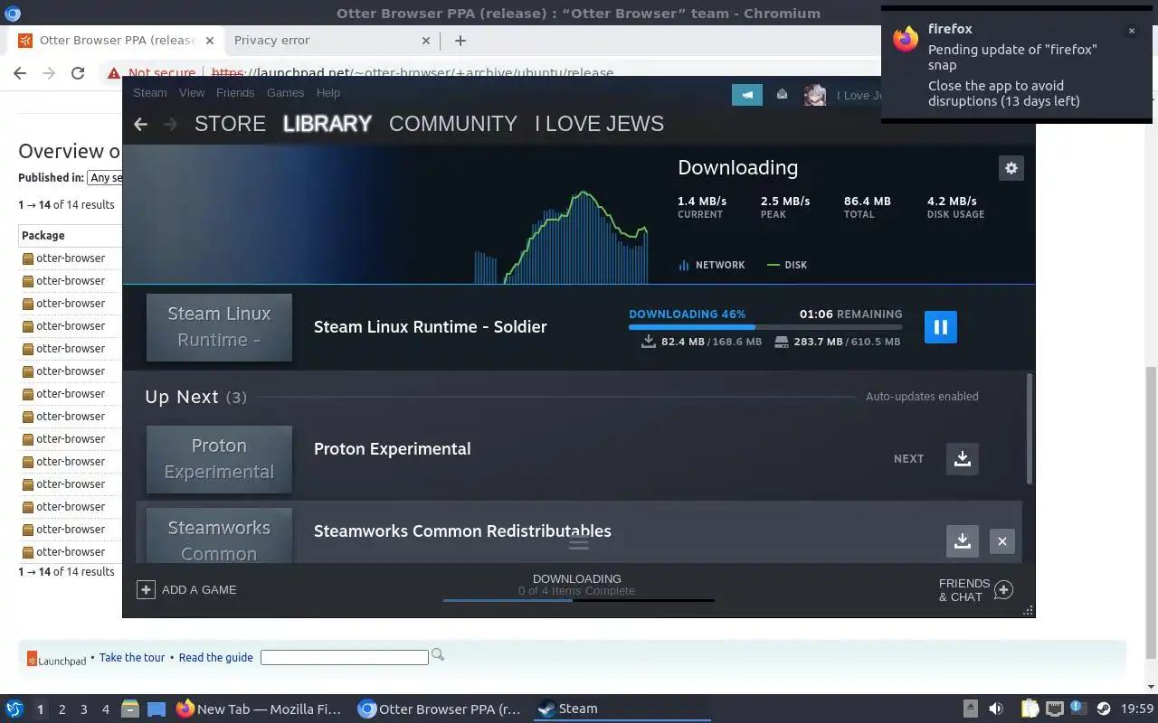Switch to New Tab Mozilla Firefox window

259,709
